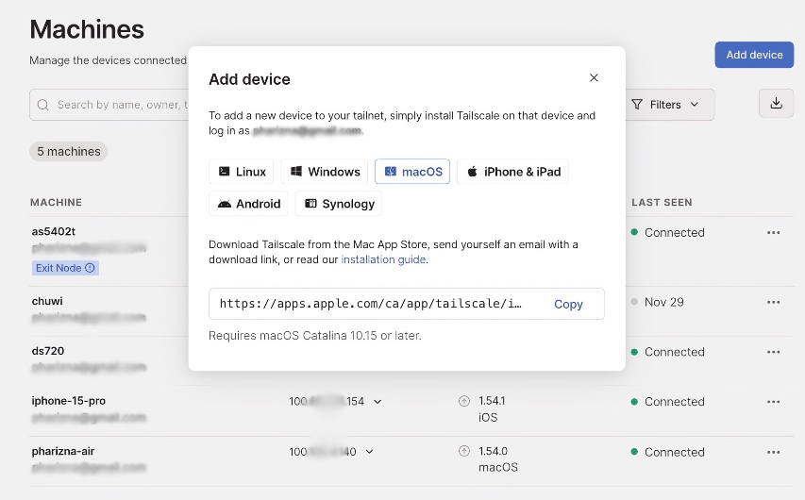
Task: Open the iphone-15-pro machine
Action: tap(68, 401)
